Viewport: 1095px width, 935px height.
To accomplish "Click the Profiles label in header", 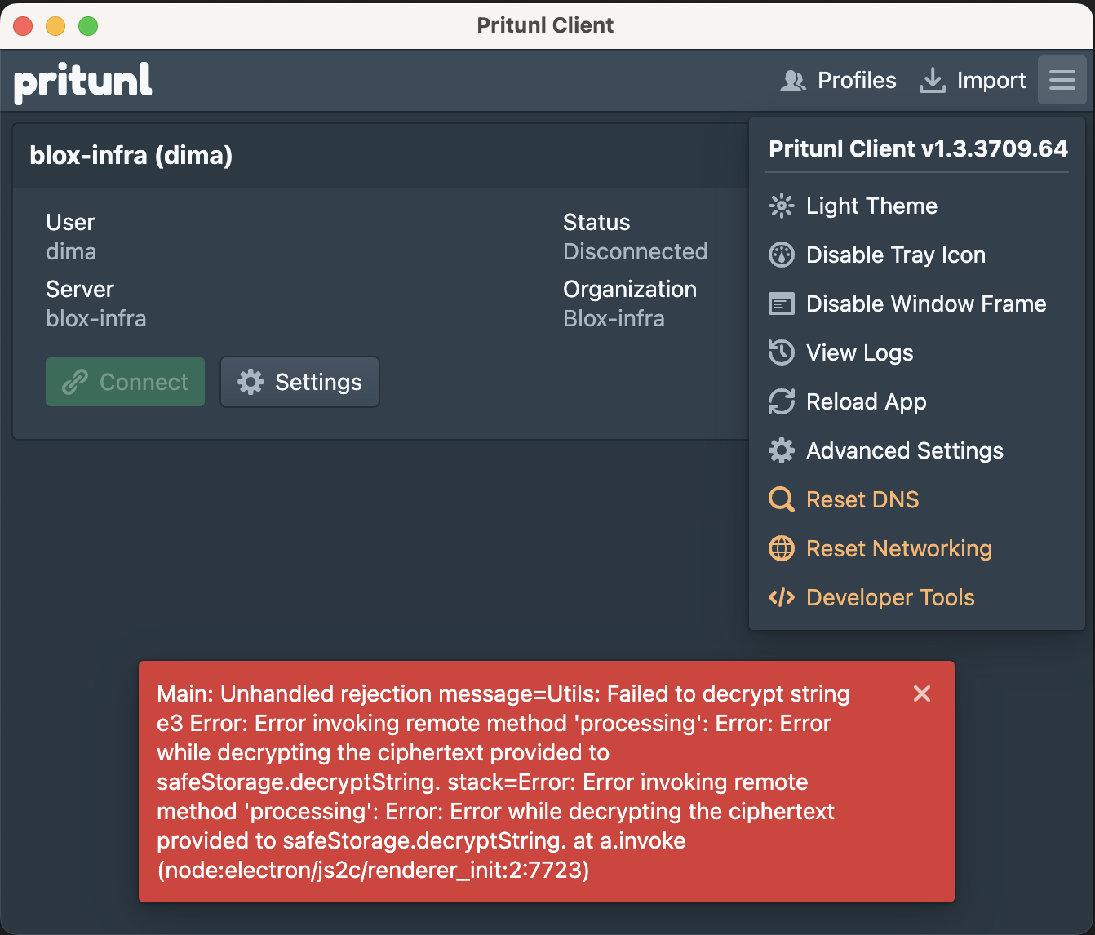I will 857,80.
